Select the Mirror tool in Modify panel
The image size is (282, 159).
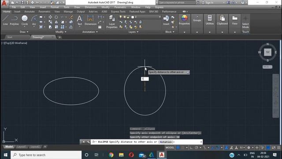(56, 22)
